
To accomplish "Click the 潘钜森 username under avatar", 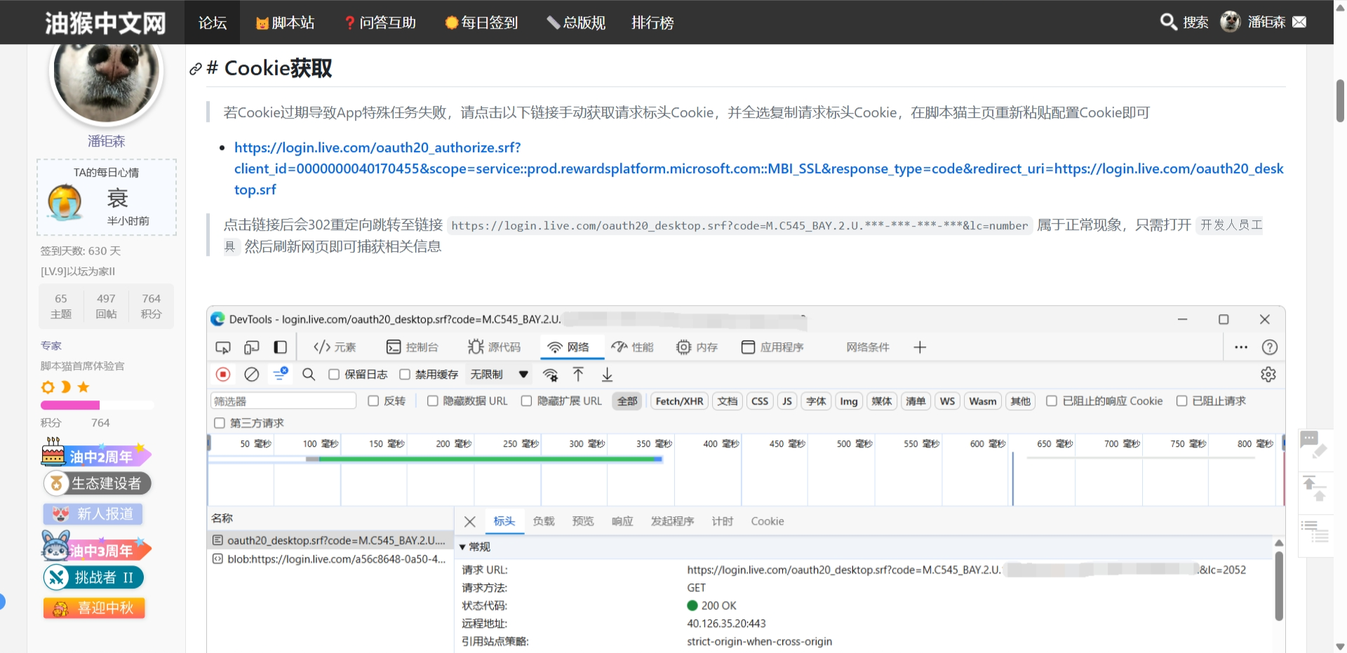I will pyautogui.click(x=106, y=141).
